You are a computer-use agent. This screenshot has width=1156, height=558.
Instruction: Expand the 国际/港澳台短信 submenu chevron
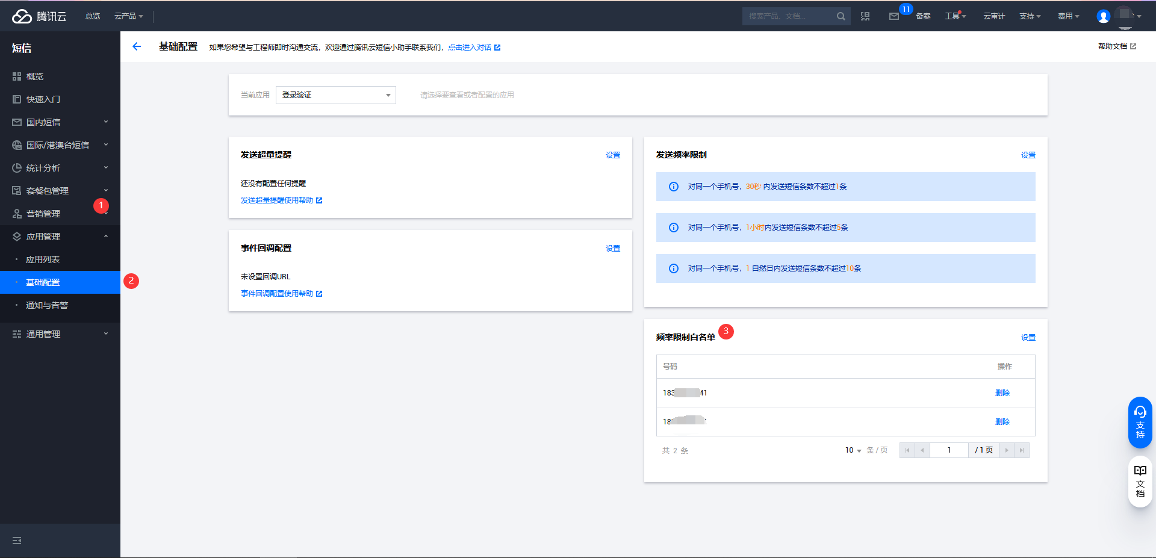tap(106, 145)
